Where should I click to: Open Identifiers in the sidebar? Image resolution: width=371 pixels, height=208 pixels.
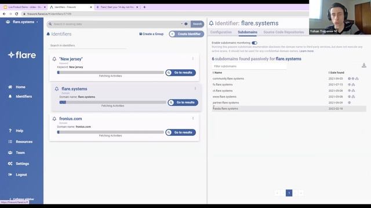pyautogui.click(x=20, y=96)
